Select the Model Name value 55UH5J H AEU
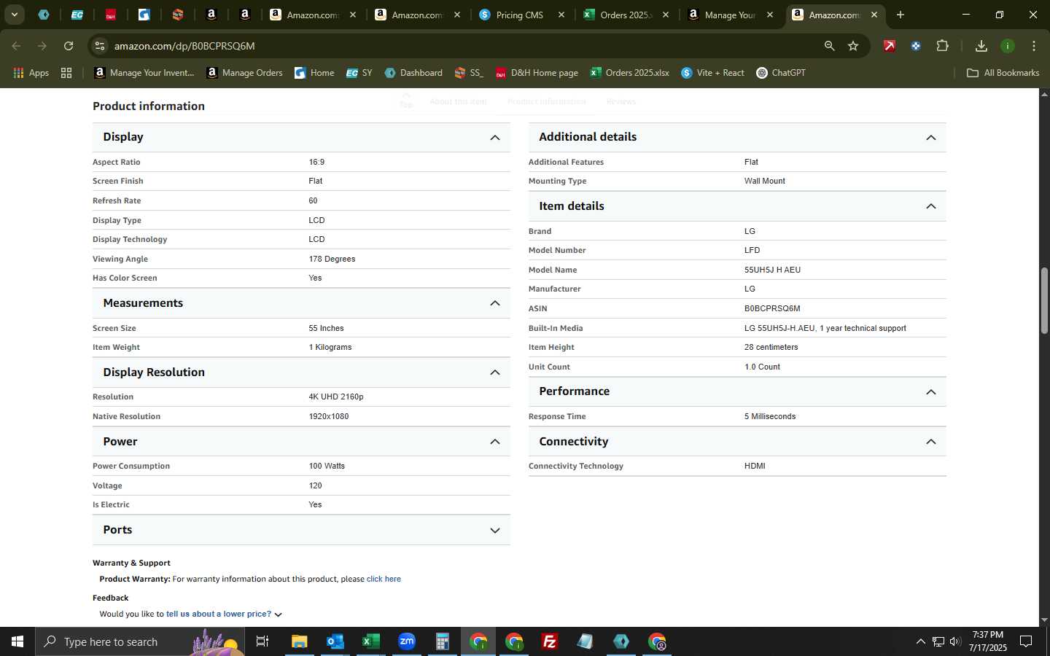The image size is (1050, 656). coord(772,270)
